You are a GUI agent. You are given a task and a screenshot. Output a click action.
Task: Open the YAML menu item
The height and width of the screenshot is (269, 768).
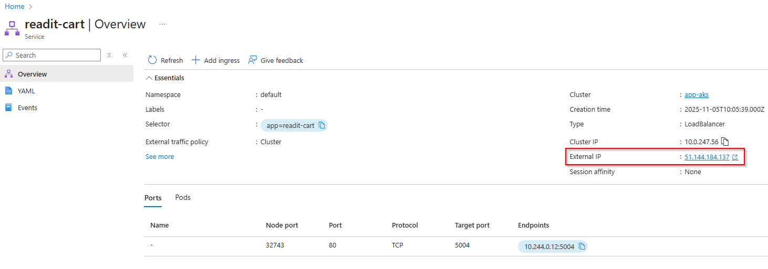coord(26,91)
